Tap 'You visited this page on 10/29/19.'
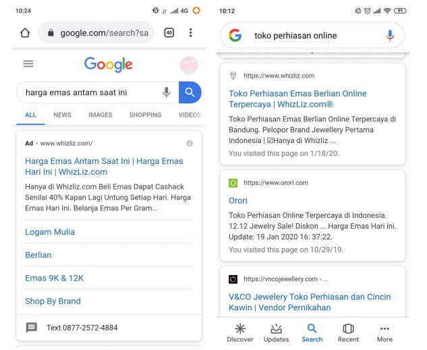 coord(286,250)
